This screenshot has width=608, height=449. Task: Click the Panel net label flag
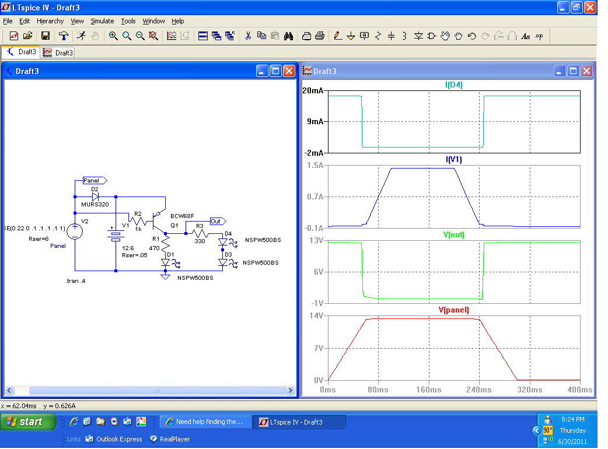tap(95, 181)
